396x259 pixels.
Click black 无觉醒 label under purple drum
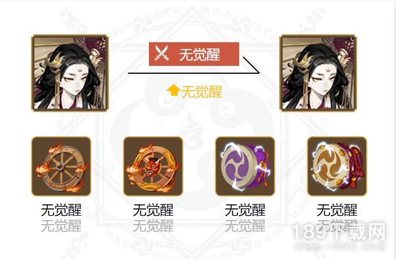click(x=245, y=210)
